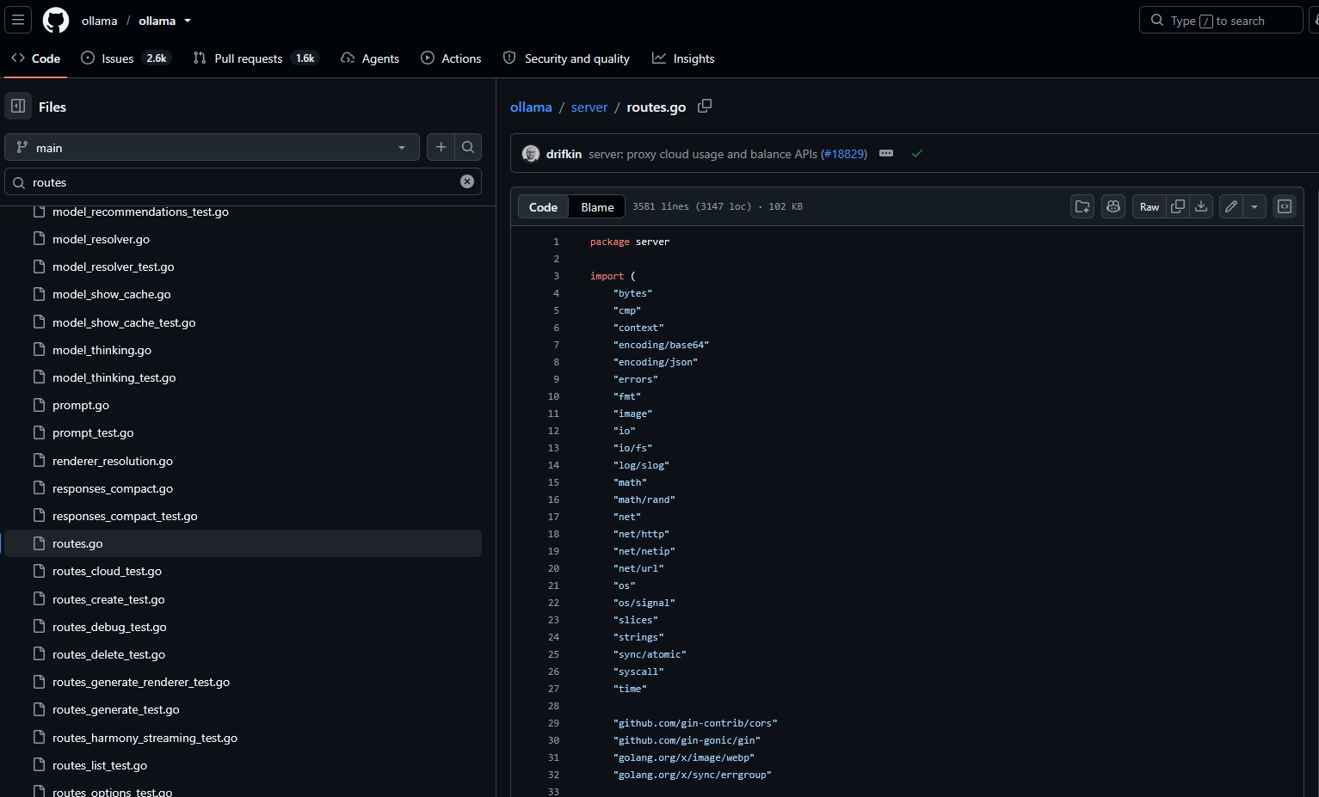Download the raw routes.go file

click(1201, 206)
